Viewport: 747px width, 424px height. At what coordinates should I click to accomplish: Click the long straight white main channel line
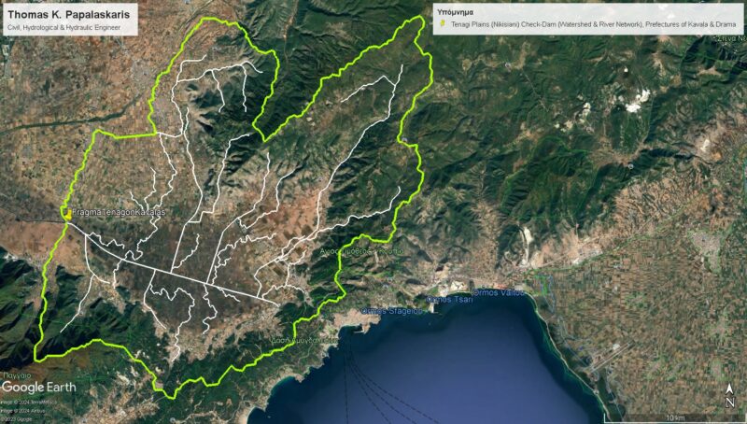point(173,263)
